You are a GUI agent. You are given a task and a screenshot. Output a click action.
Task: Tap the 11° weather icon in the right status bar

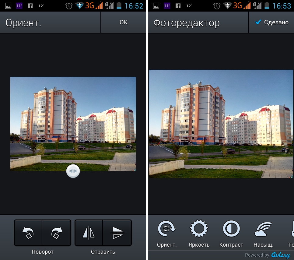coord(167,6)
